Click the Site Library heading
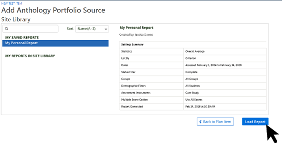The image size is (283, 145). [16, 19]
